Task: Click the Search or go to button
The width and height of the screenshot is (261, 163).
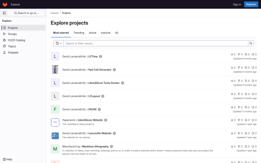Action: click(26, 13)
